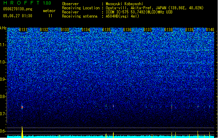Click the 1.0 kHz axis label

pyautogui.click(x=3, y=62)
